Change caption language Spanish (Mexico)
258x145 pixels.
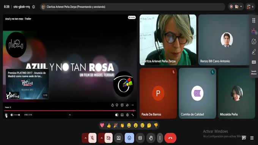click(253, 72)
